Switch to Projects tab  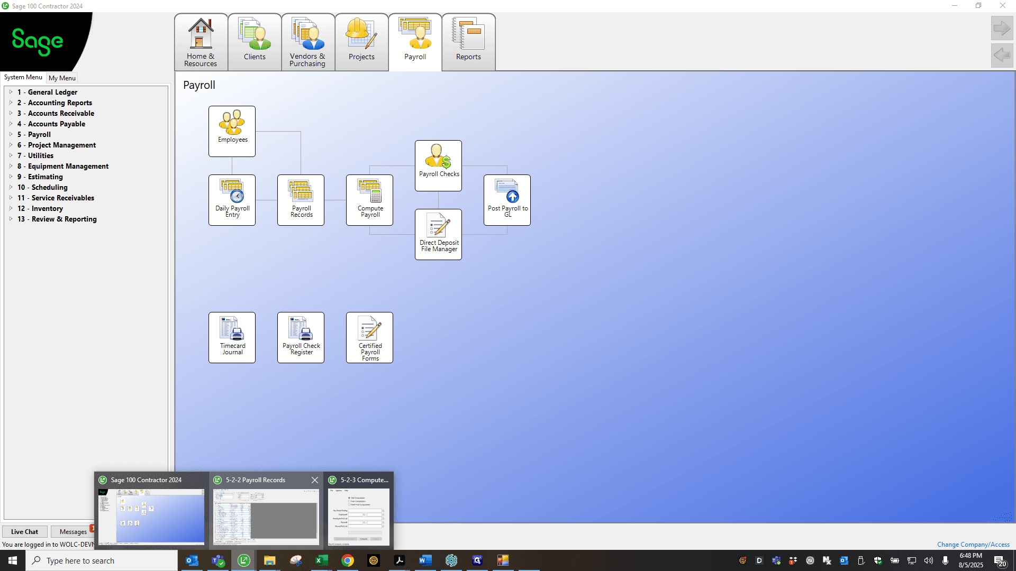[x=361, y=42]
